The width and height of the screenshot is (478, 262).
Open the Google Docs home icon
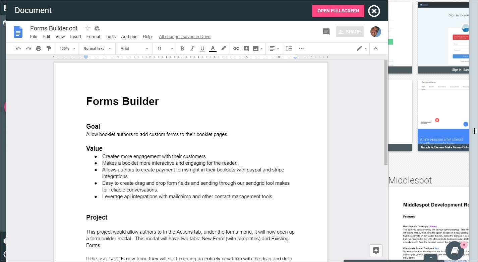pos(18,32)
